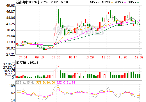
Task: Click volume axis label 9.27万
Action: click(x=10, y=74)
